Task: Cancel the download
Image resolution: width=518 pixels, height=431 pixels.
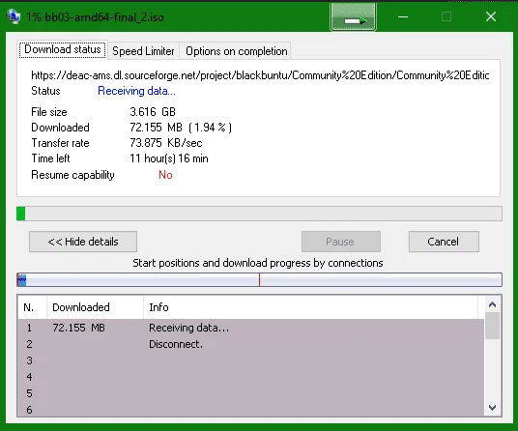Action: (444, 242)
